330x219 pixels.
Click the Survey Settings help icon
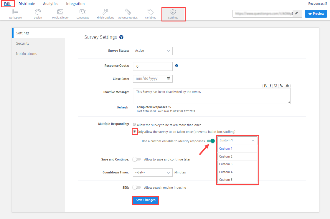[x=121, y=37]
